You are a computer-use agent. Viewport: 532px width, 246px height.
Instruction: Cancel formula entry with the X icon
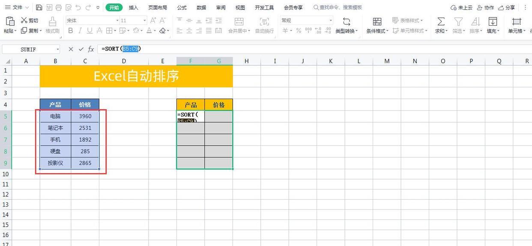pos(71,49)
